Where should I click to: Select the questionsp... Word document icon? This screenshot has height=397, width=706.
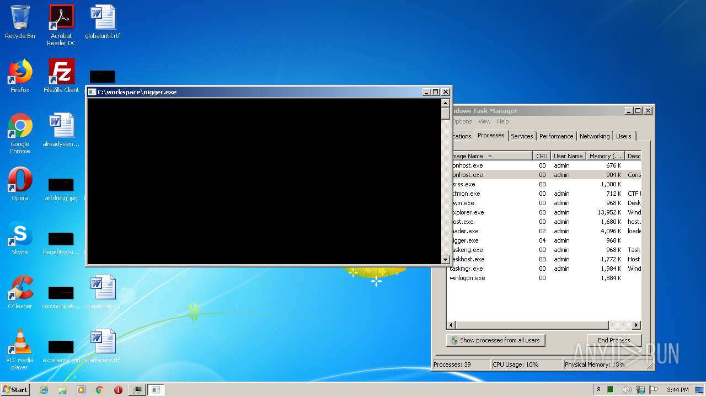pyautogui.click(x=103, y=292)
